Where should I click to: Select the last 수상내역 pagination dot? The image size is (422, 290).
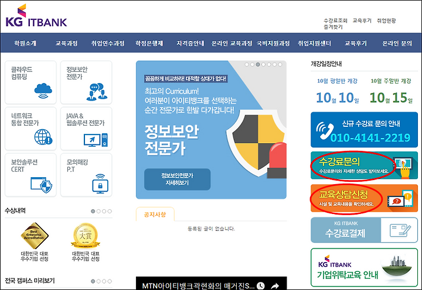click(110, 211)
